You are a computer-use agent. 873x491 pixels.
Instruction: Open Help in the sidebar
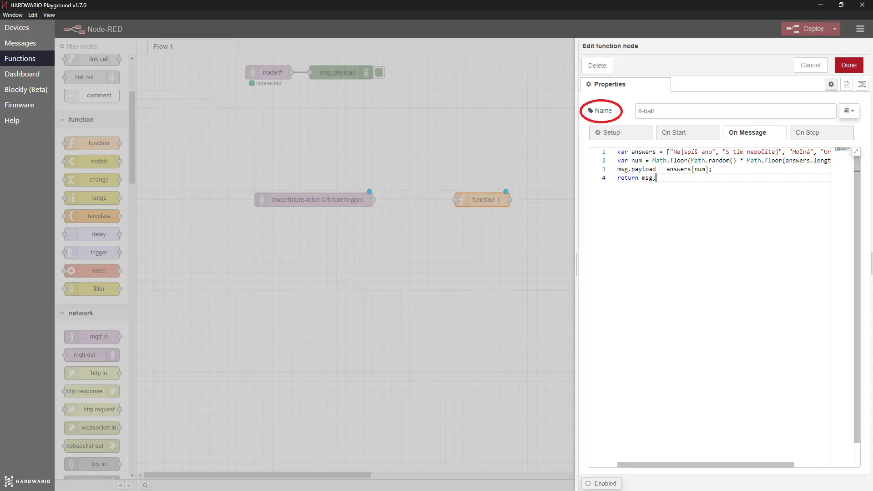(27, 121)
